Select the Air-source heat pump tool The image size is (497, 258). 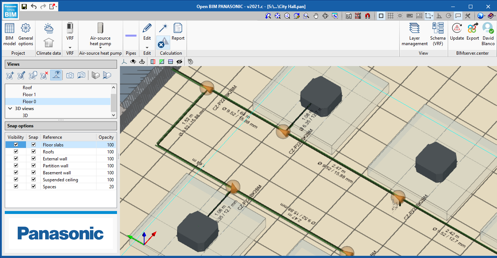point(100,34)
